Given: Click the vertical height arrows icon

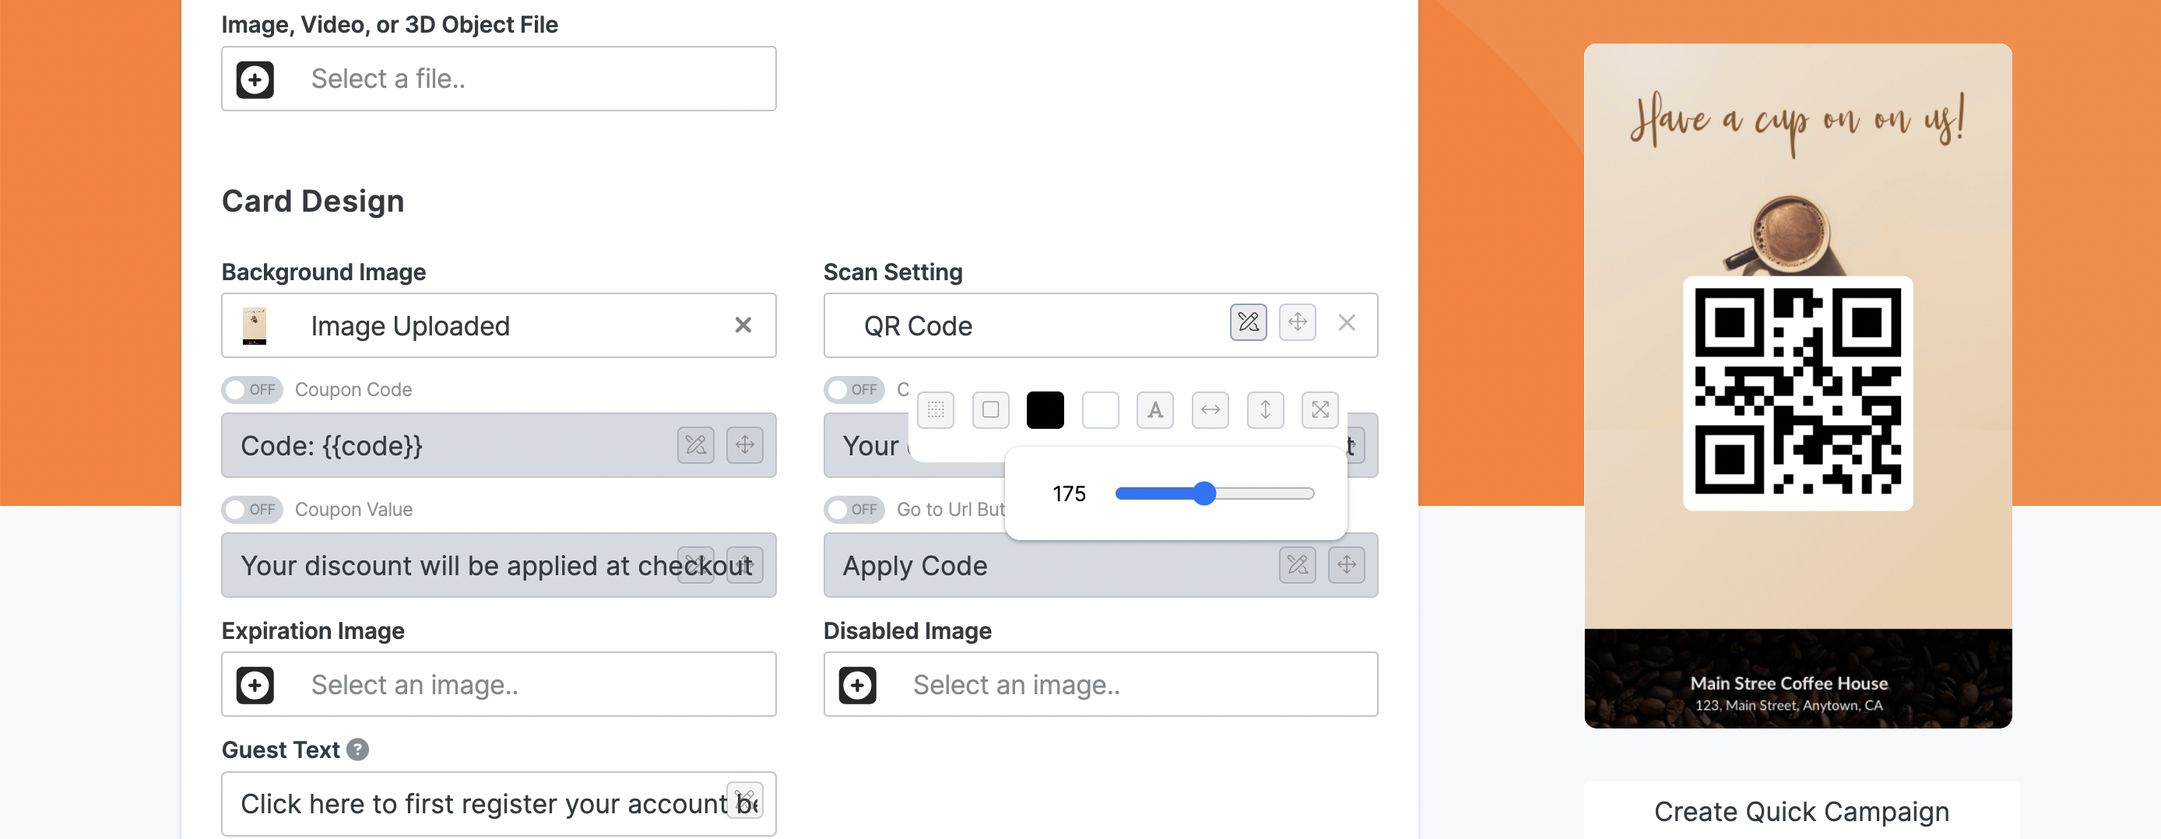Looking at the screenshot, I should click(1265, 410).
